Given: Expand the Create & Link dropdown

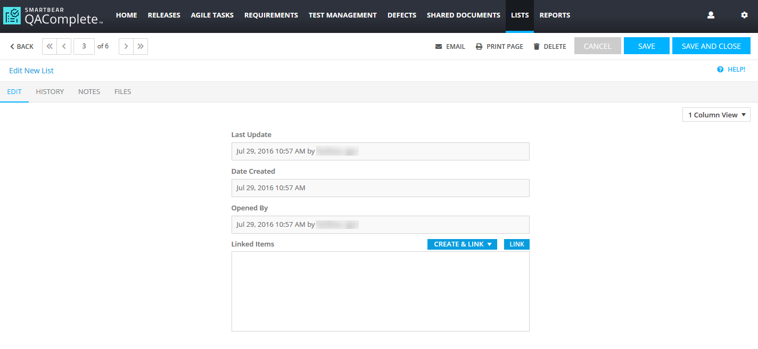Looking at the screenshot, I should (462, 244).
